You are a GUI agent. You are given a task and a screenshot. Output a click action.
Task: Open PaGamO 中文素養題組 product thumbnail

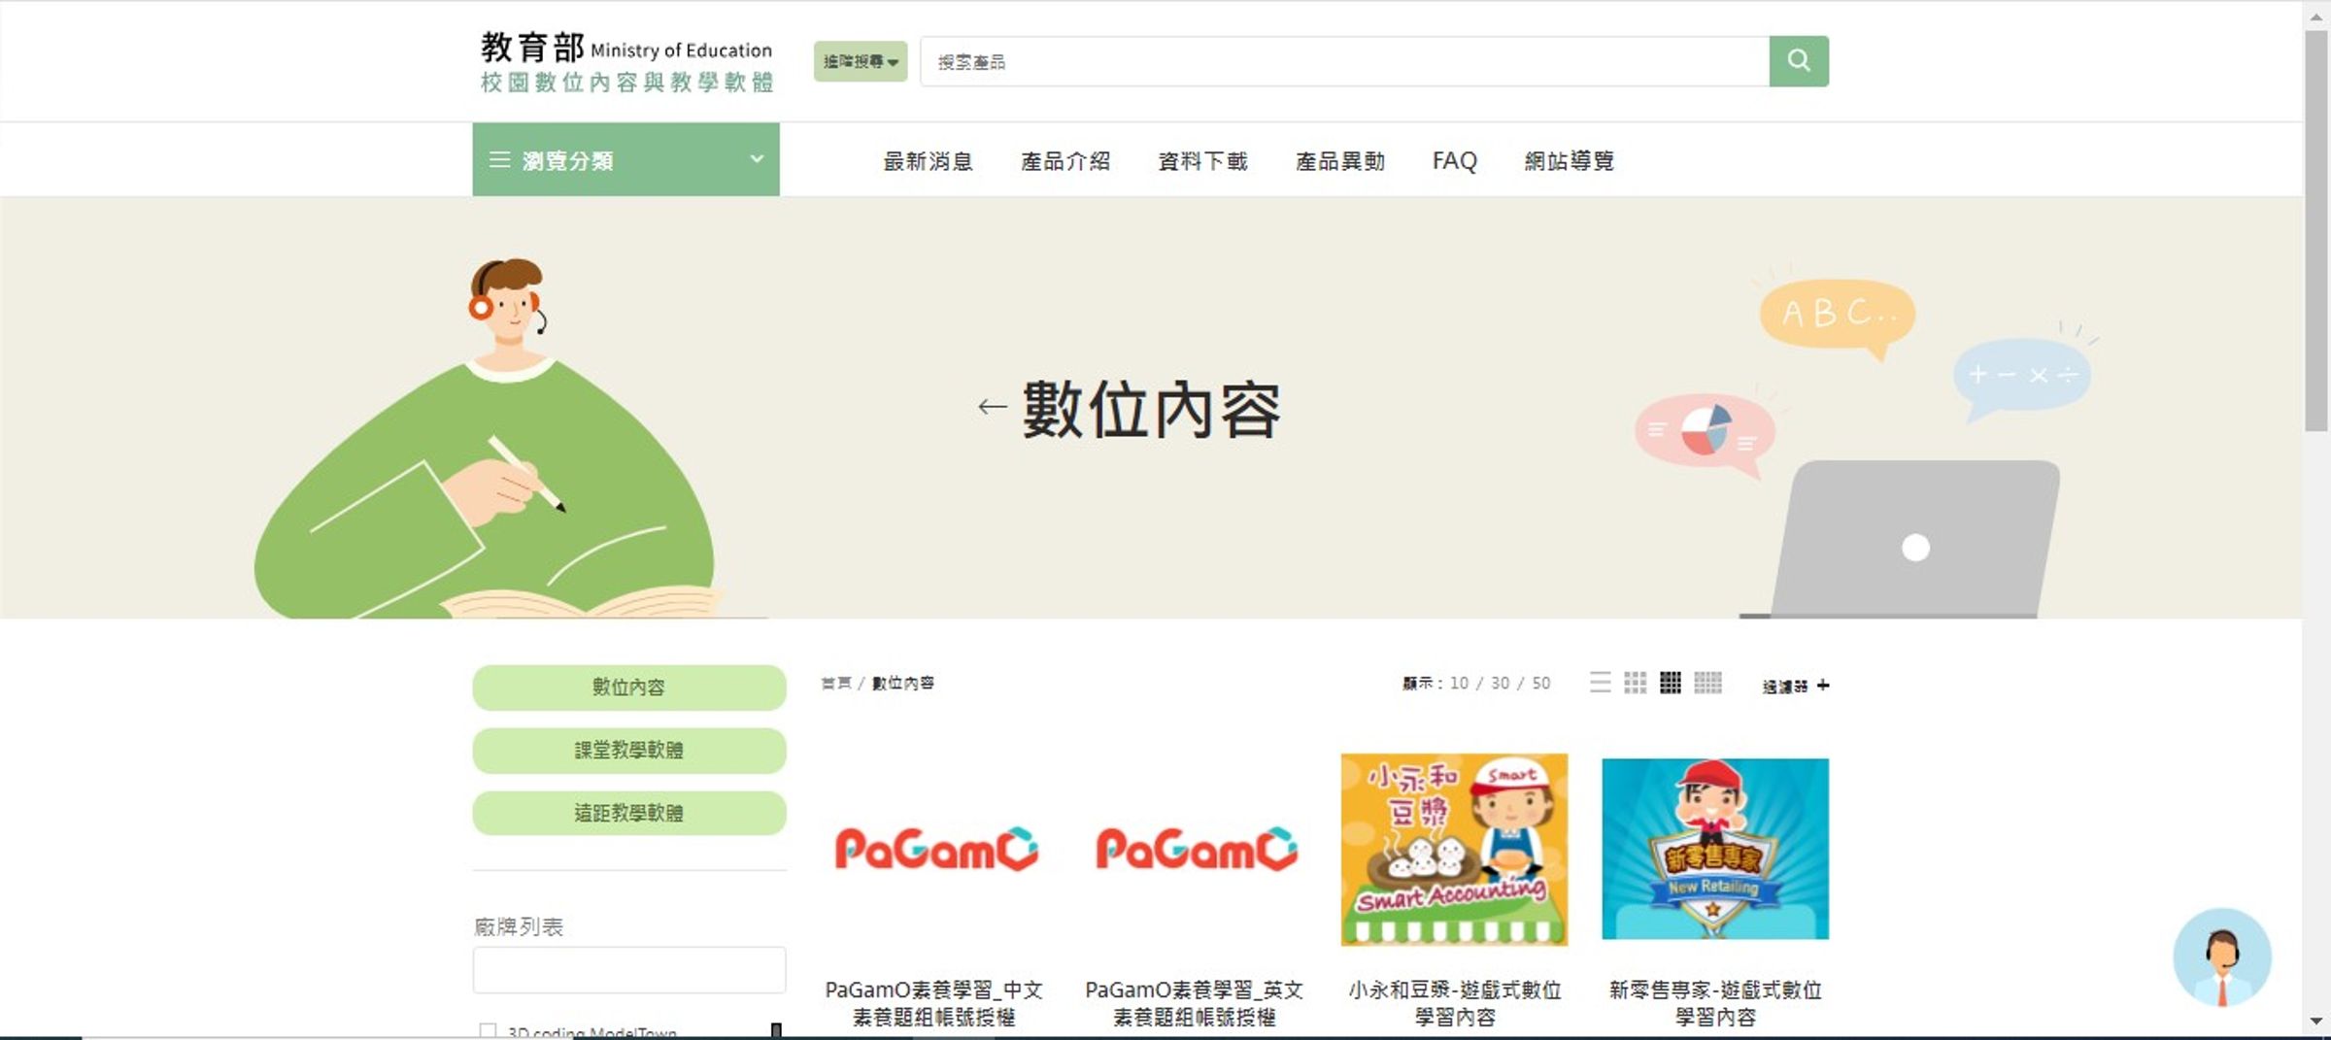click(x=934, y=850)
